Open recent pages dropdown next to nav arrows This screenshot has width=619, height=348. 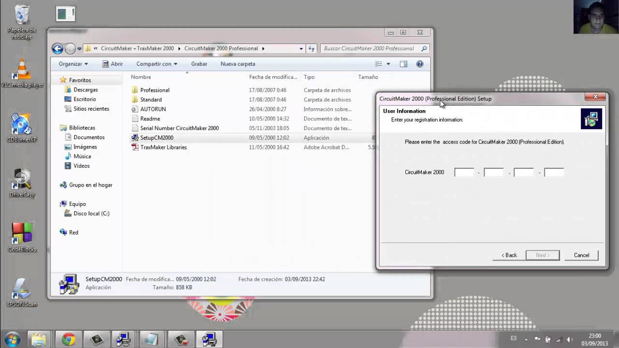[x=79, y=49]
